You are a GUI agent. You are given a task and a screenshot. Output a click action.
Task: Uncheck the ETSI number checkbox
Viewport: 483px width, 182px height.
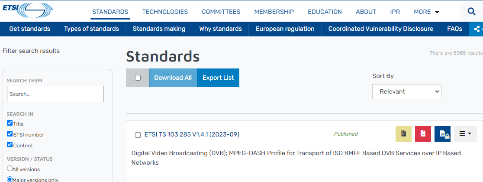click(10, 134)
